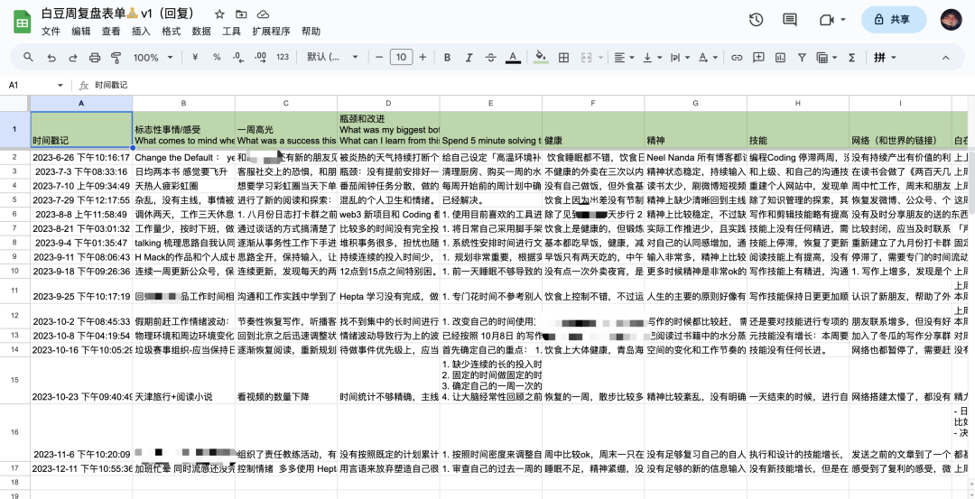Viewport: 975px width, 499px height.
Task: Open the account profile avatar
Action: (952, 20)
